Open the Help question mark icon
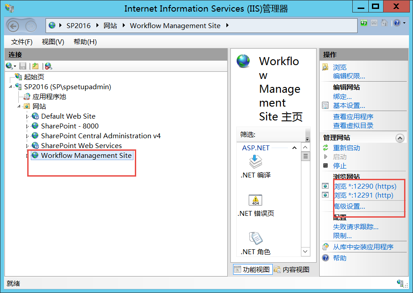Screen dimensions: 413x293 point(397,23)
